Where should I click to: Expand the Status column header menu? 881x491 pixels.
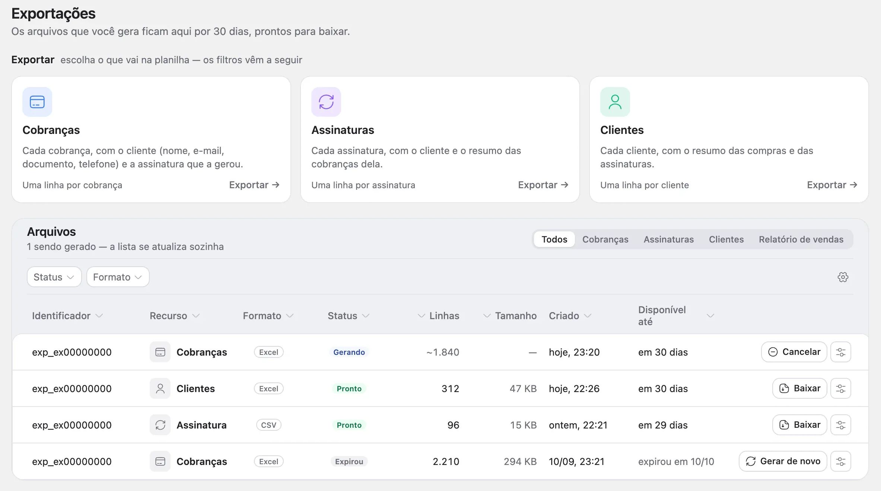tap(349, 316)
